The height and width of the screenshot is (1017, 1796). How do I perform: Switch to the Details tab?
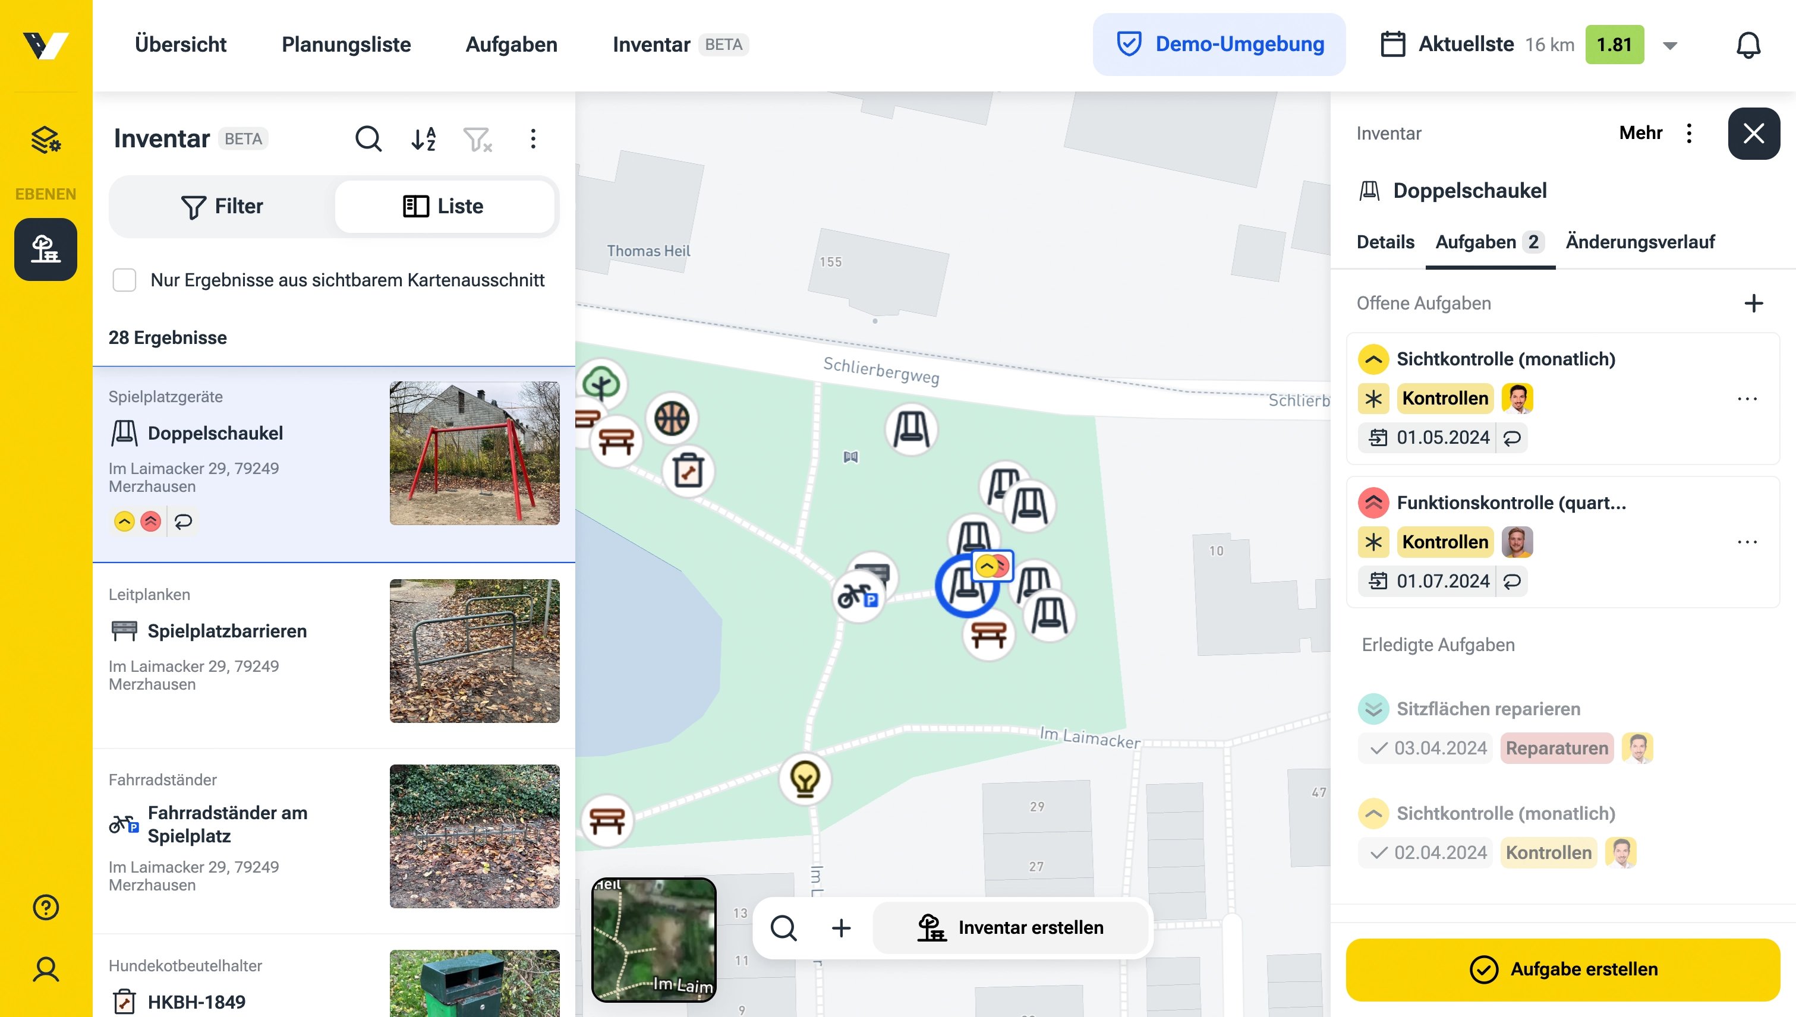pos(1385,242)
